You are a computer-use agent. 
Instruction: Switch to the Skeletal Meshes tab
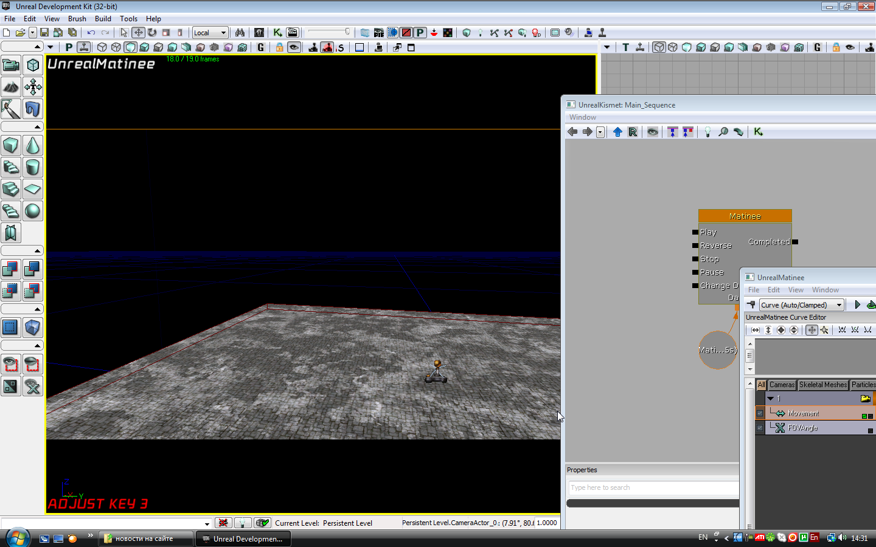822,385
